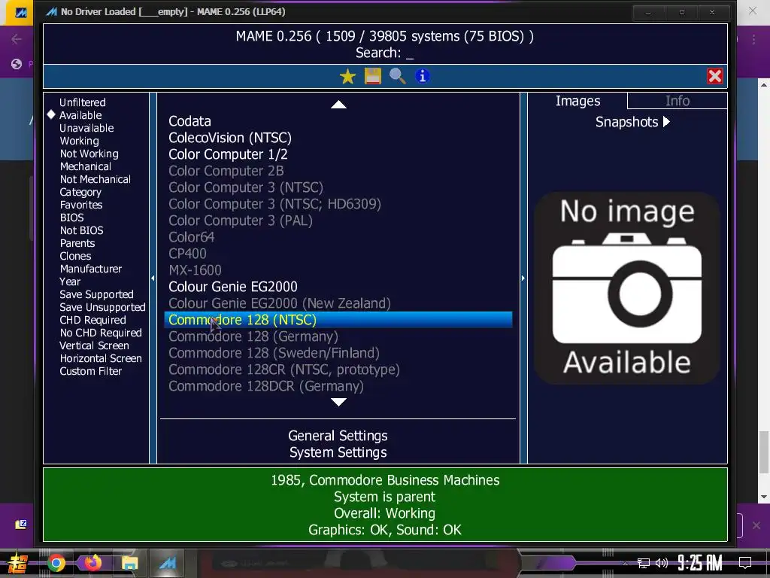Select the Not Mechanical filter
The image size is (770, 578).
point(95,179)
